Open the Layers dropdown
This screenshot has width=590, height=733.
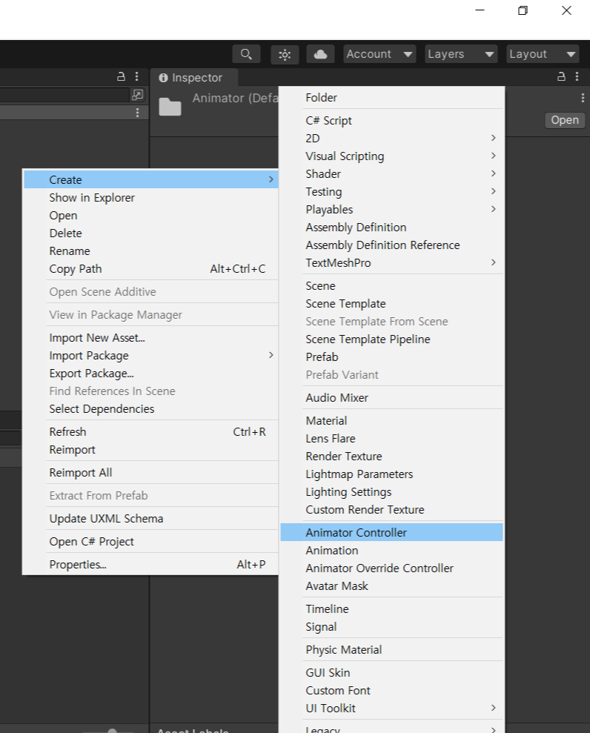click(x=460, y=54)
